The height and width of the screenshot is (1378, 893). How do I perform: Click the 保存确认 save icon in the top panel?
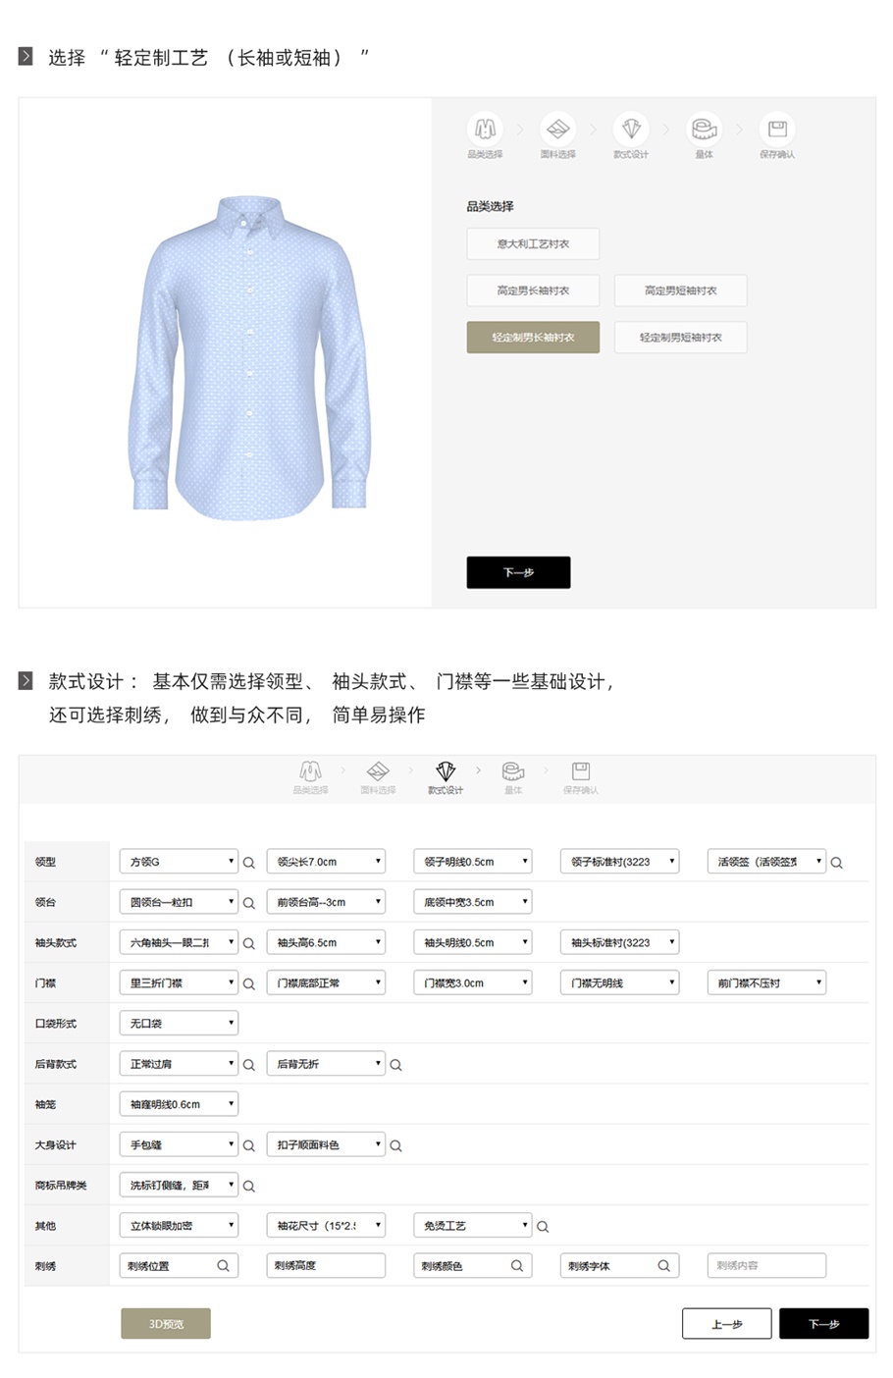point(777,129)
